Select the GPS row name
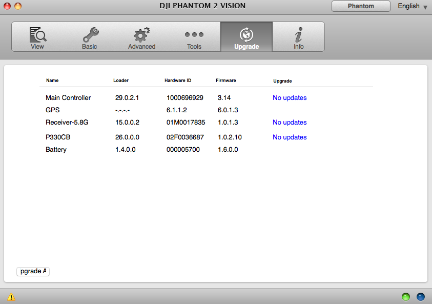This screenshot has width=432, height=304. [x=53, y=110]
